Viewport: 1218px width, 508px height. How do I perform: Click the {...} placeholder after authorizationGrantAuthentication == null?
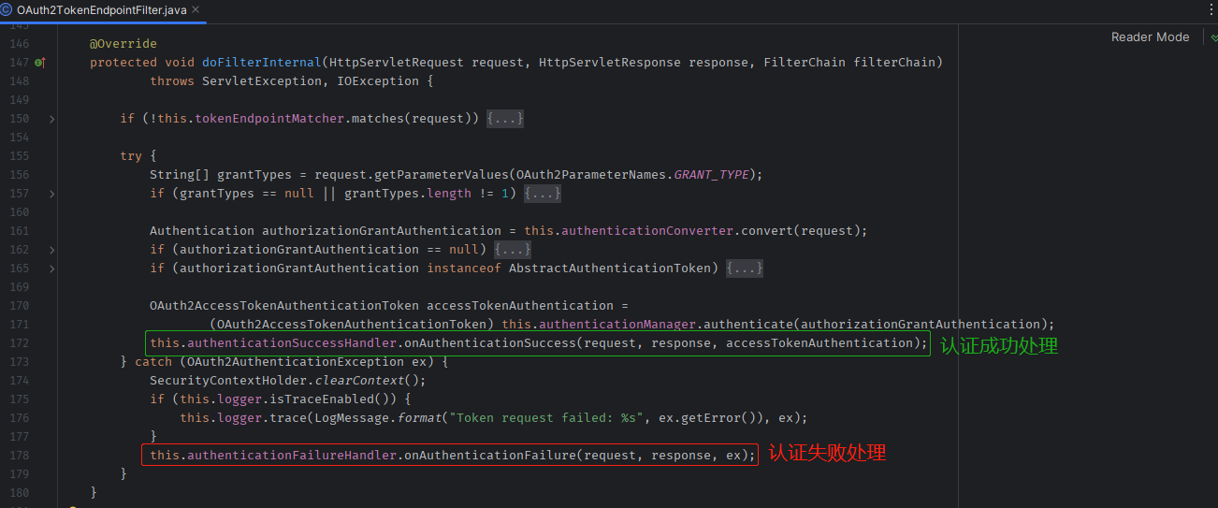[513, 250]
